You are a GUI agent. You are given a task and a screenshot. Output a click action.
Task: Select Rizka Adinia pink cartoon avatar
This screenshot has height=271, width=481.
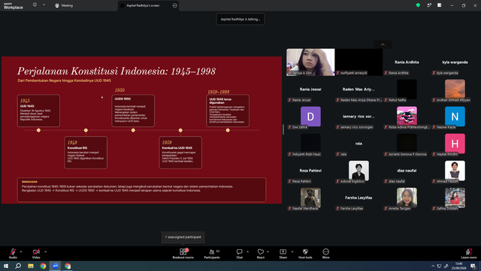tap(407, 117)
